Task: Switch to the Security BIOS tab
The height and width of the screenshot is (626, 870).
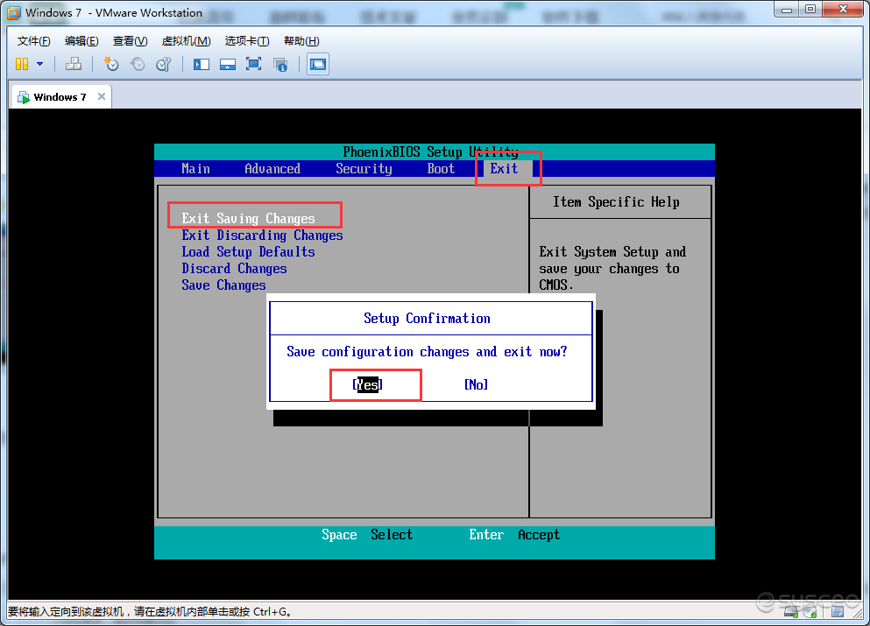Action: (364, 169)
